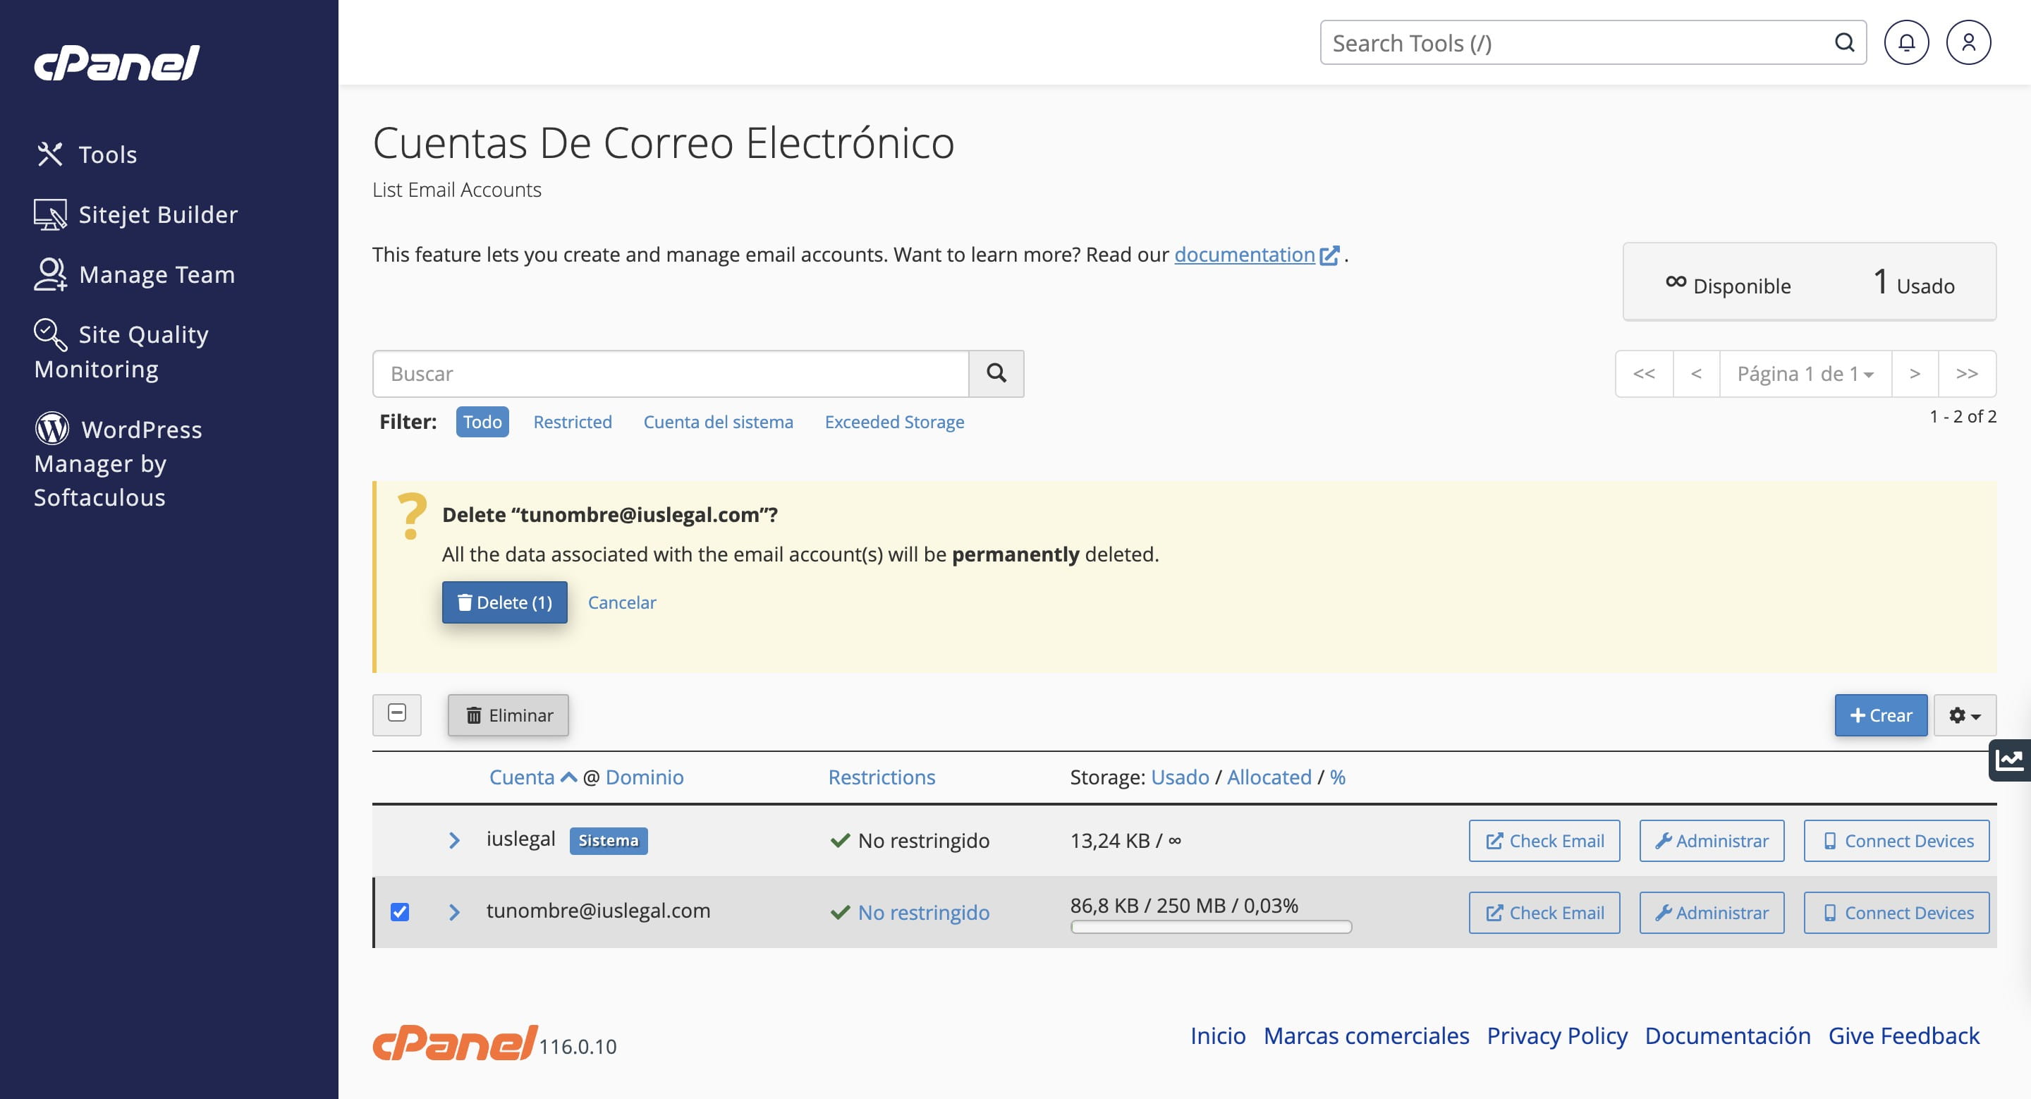Open the Página 1 de 1 dropdown
This screenshot has height=1099, width=2031.
1805,373
